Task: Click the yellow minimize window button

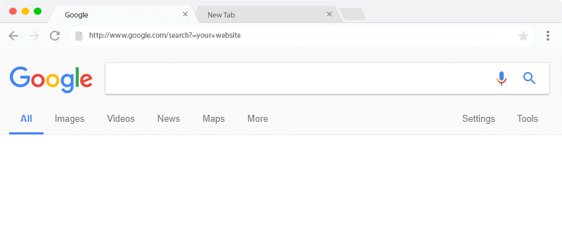Action: click(x=25, y=11)
